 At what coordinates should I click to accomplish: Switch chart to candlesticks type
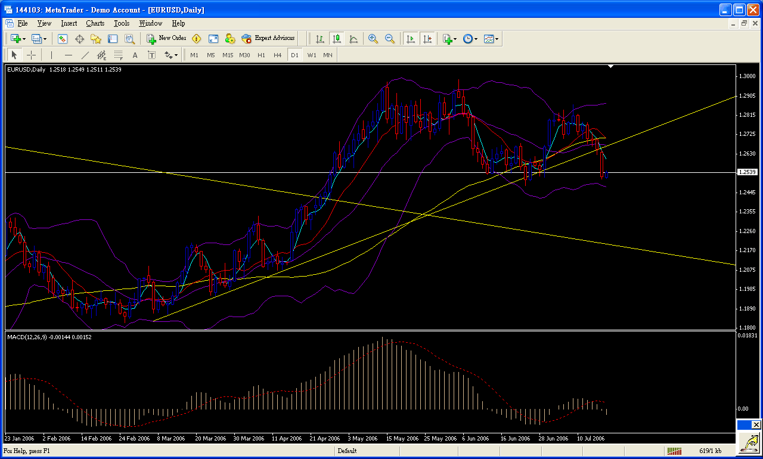[x=337, y=39]
